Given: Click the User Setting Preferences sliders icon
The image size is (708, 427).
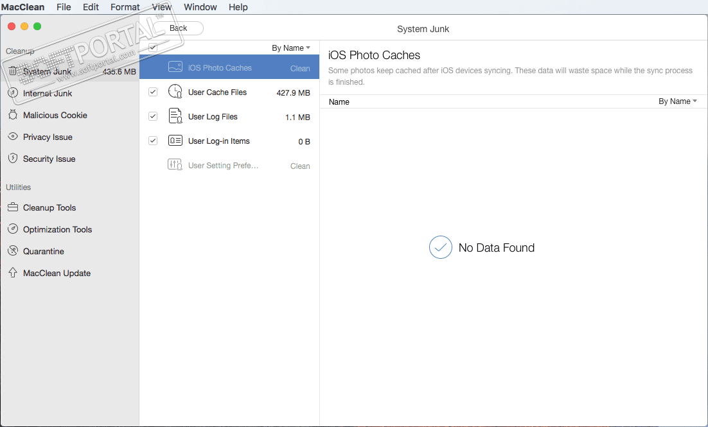Looking at the screenshot, I should [x=175, y=165].
